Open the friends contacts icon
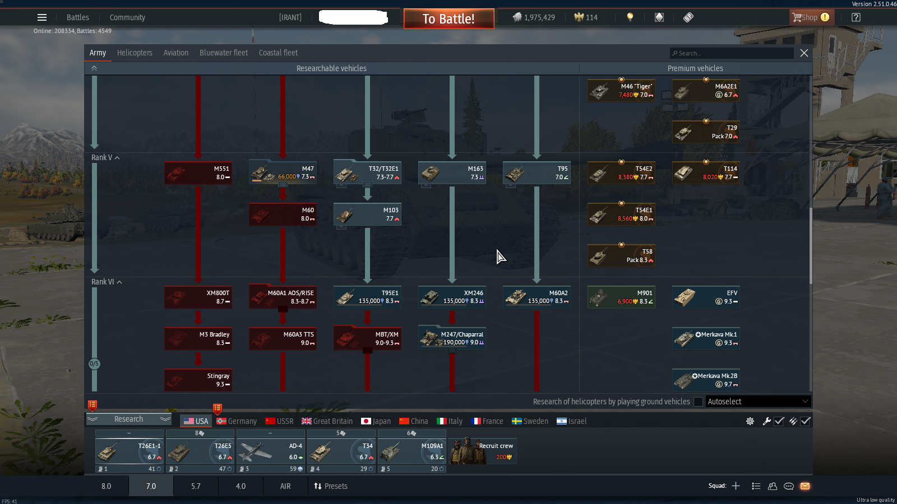 pos(772,486)
